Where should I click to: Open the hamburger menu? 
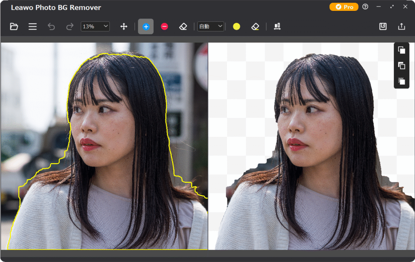tap(33, 27)
